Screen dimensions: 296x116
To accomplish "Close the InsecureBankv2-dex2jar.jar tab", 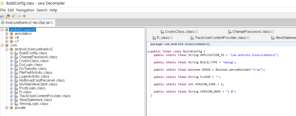I will pyautogui.click(x=52, y=23).
